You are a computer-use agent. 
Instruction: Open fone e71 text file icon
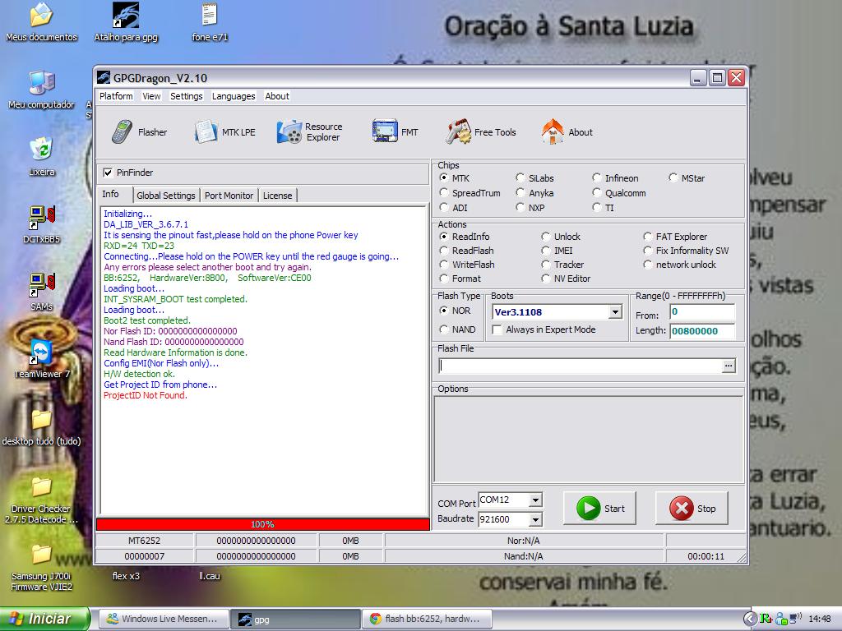coord(210,22)
